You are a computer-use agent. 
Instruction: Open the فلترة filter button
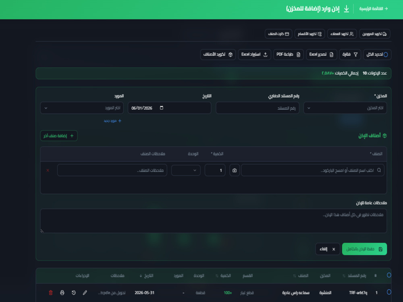point(350,54)
